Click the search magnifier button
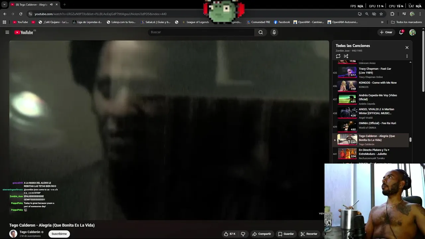The image size is (425, 239). (261, 32)
